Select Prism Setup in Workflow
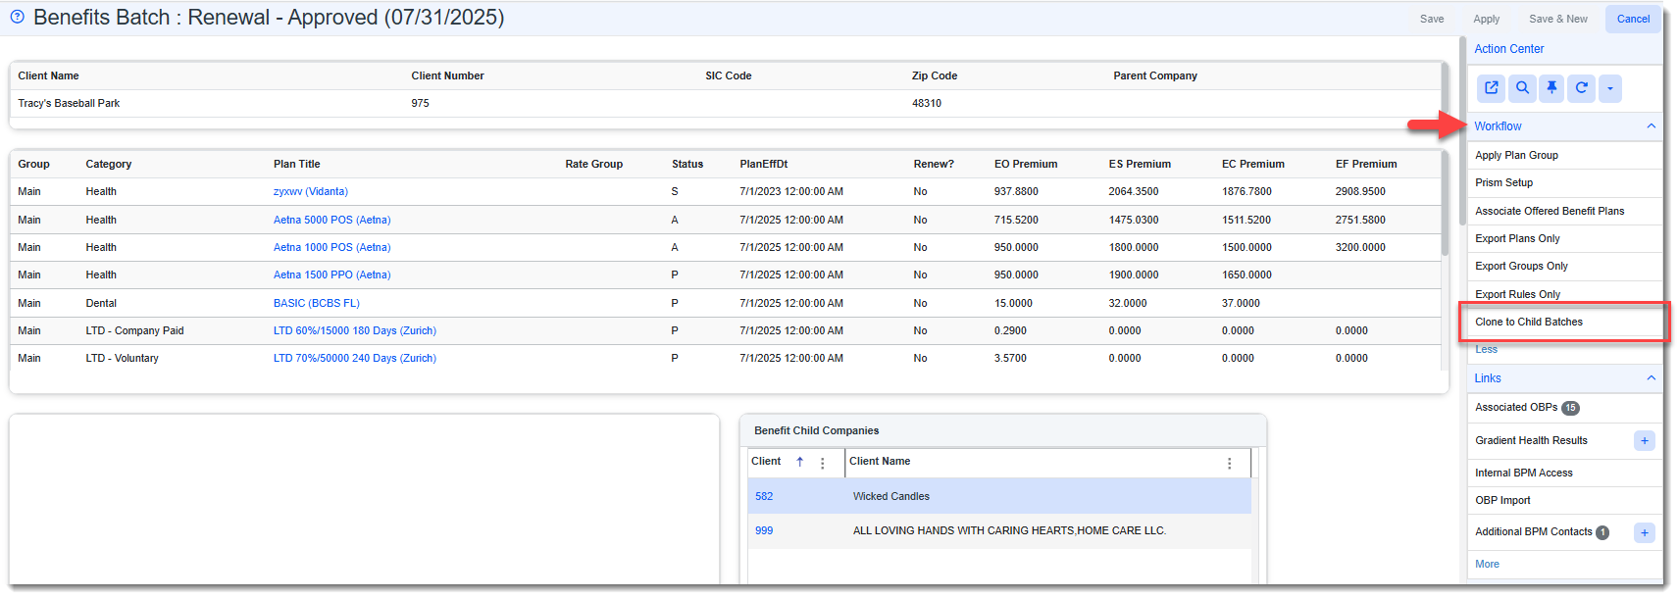The image size is (1678, 599). click(x=1503, y=183)
